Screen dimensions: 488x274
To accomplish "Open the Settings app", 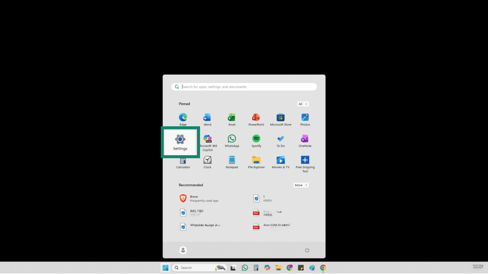I will 180,142.
